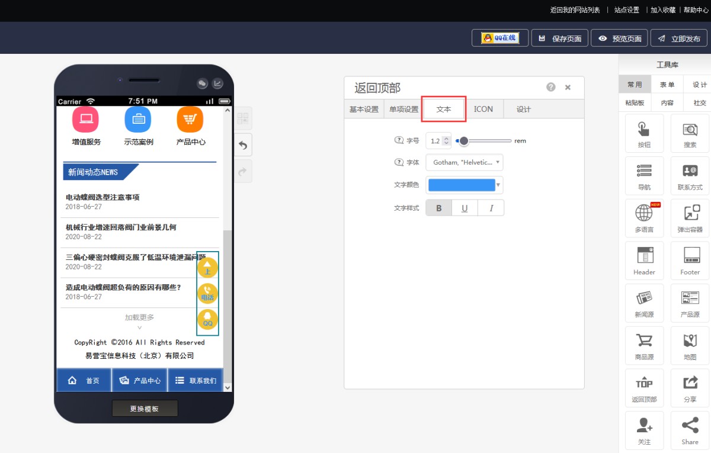This screenshot has width=711, height=453.
Task: Open 常用 toolbox tab
Action: click(x=635, y=85)
